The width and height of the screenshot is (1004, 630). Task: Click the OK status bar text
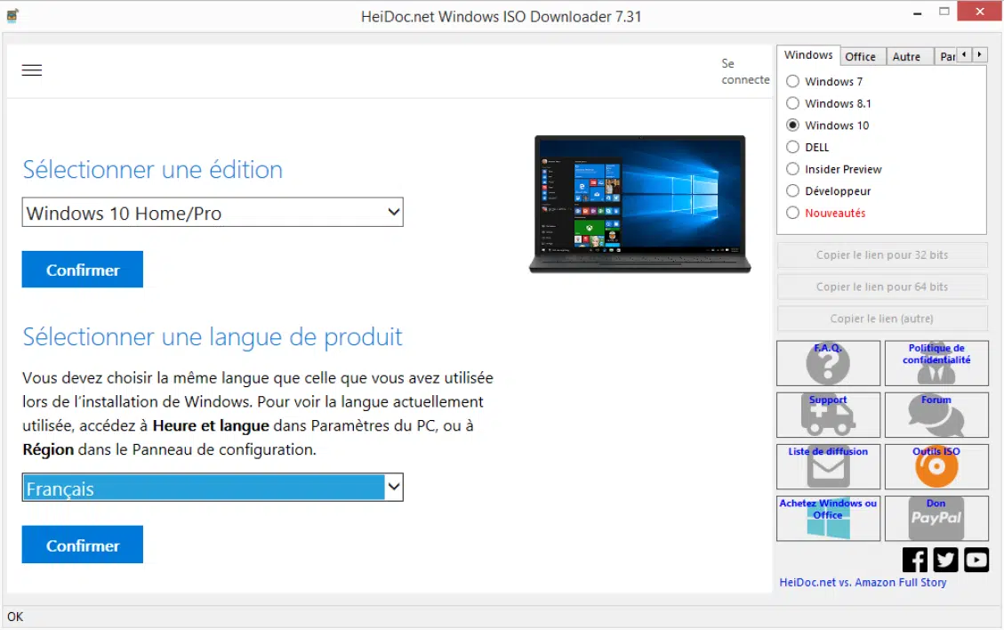(x=15, y=617)
